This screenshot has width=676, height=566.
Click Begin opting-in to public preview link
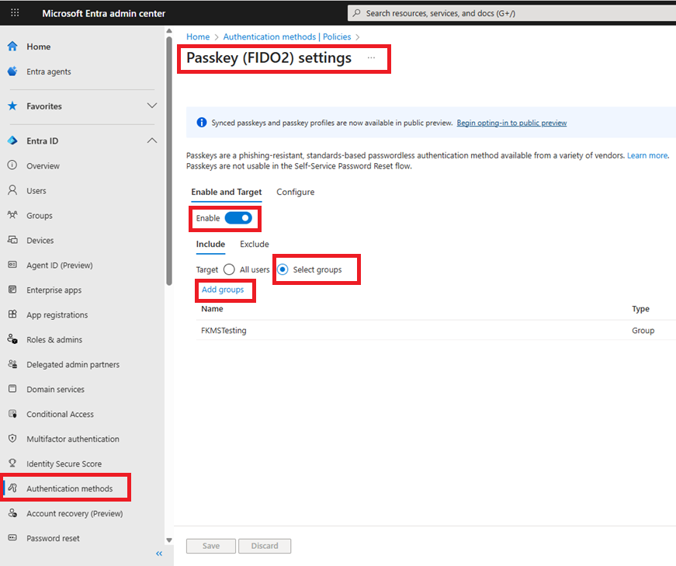(511, 123)
